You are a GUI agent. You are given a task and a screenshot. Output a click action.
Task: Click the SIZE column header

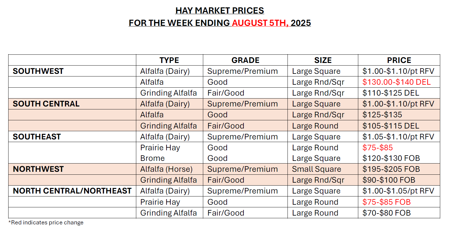tap(323, 60)
